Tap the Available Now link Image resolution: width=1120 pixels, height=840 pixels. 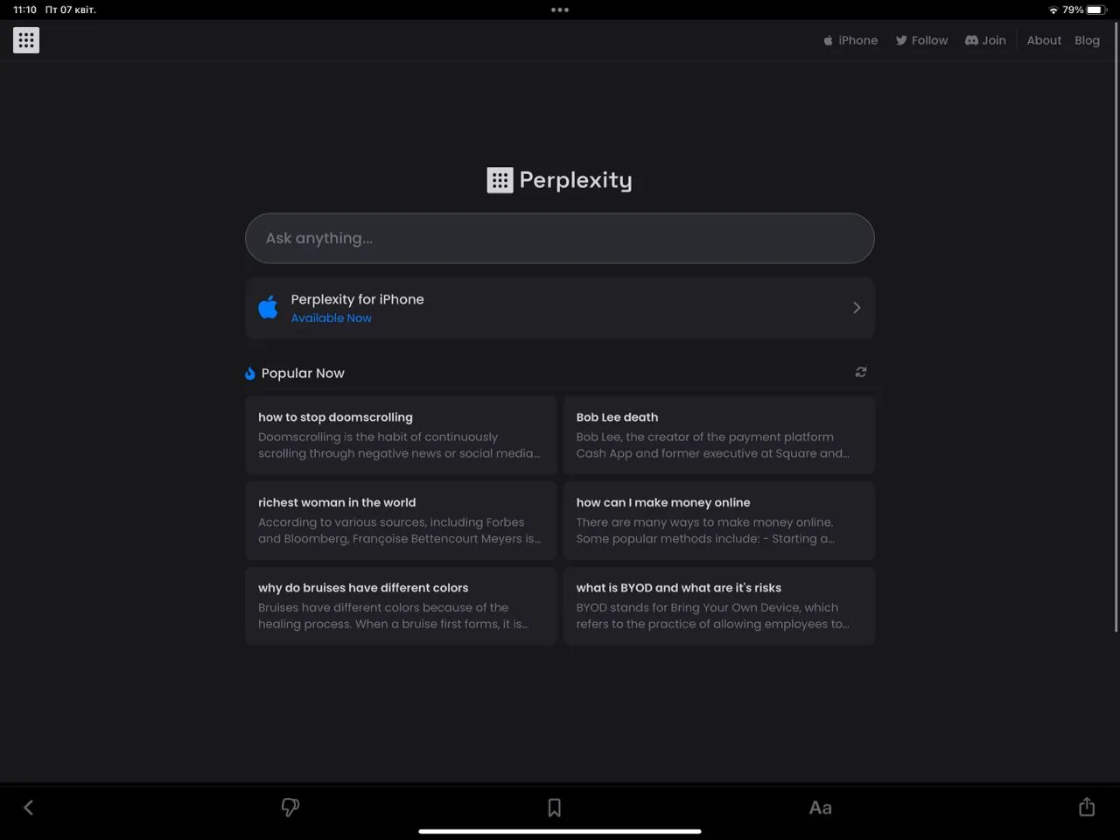pos(331,318)
